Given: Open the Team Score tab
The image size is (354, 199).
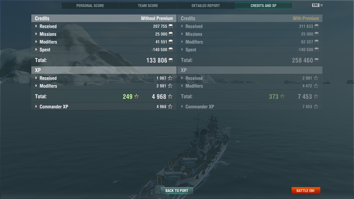Looking at the screenshot, I should point(148,5).
